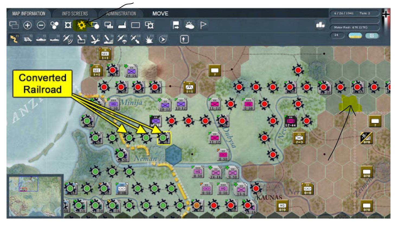
Task: Select the white 0-48 motorized unit
Action: (x=122, y=189)
